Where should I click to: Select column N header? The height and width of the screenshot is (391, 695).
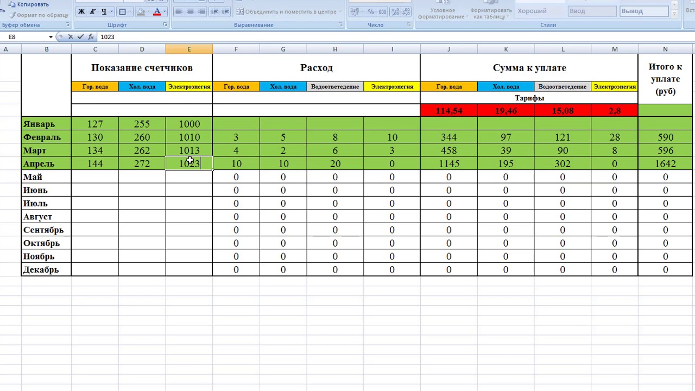pos(665,49)
